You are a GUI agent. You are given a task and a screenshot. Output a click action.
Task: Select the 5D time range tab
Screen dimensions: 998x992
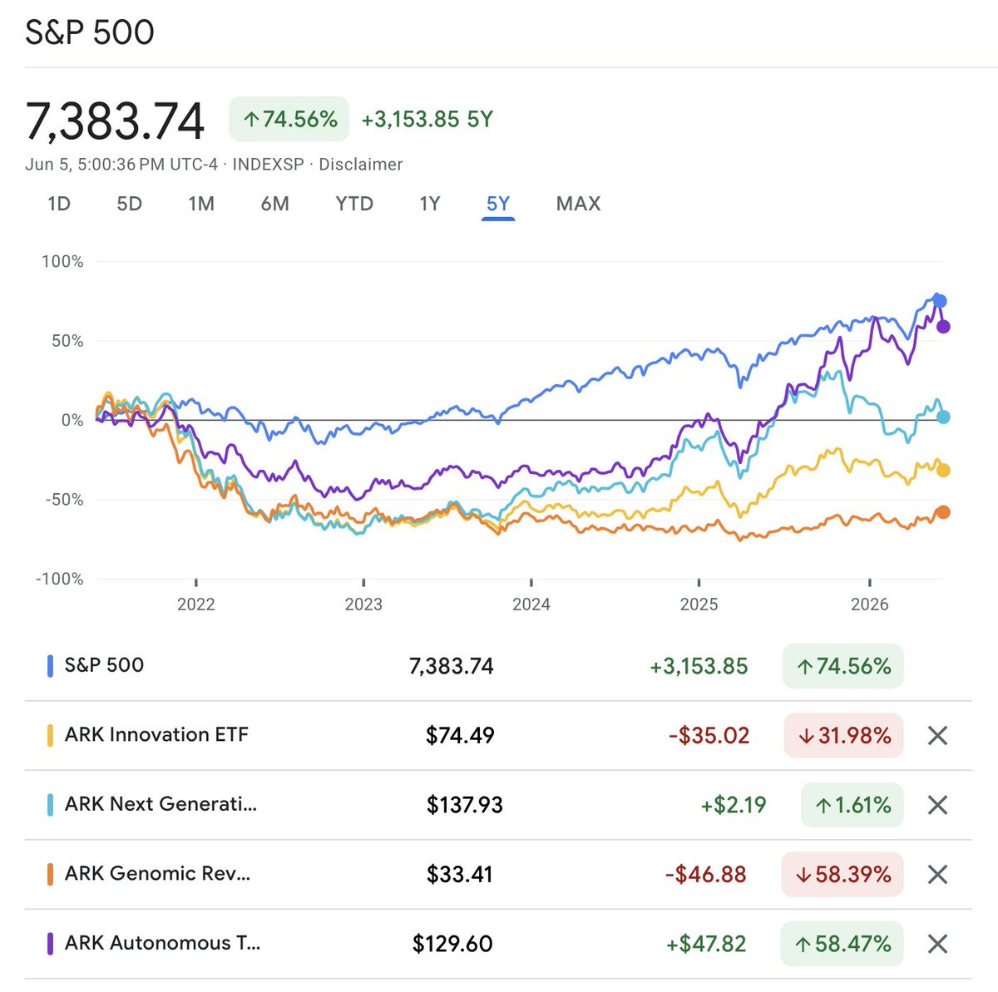[129, 204]
